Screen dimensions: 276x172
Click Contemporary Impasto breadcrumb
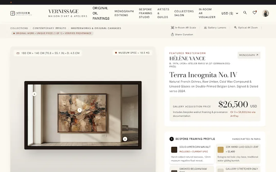click(49, 28)
